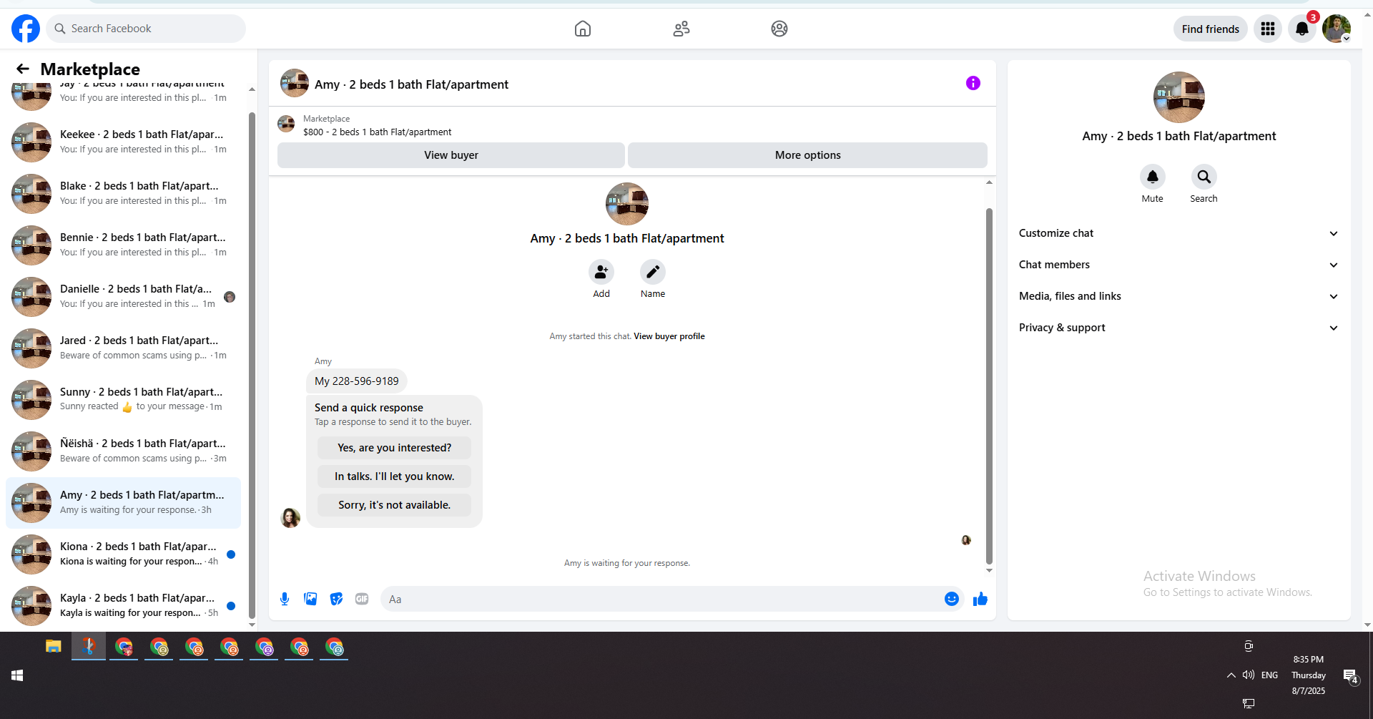Expand Media, files and links section
Screen dimensions: 1373x719
[1179, 296]
